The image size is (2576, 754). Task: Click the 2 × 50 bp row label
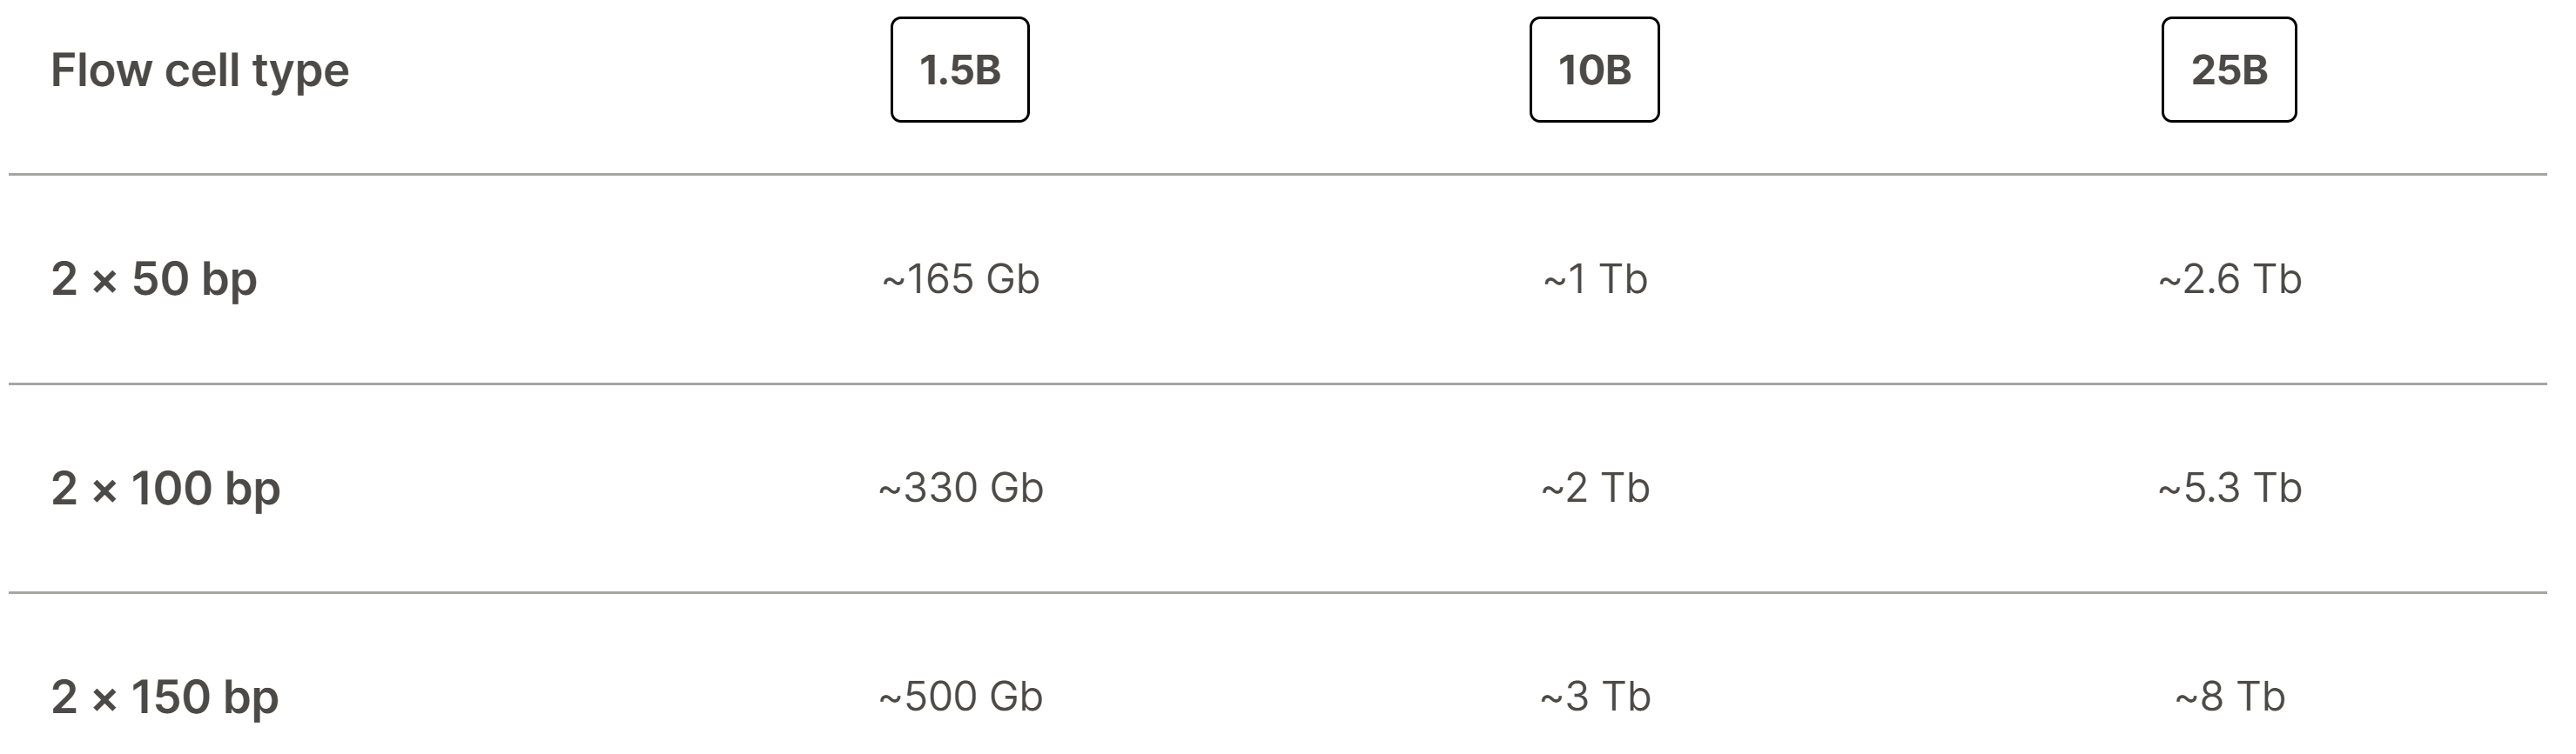point(154,278)
